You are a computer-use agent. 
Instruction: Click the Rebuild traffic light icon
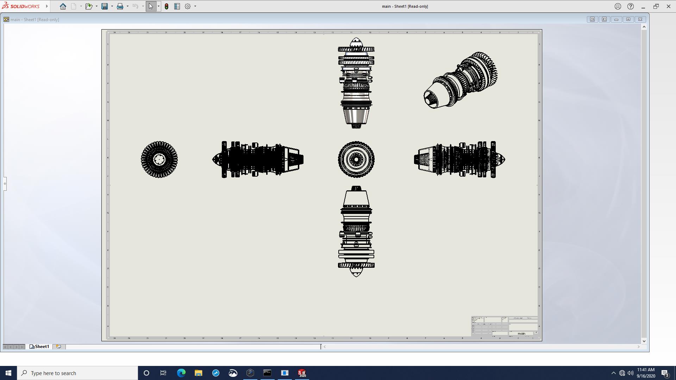[x=167, y=6]
